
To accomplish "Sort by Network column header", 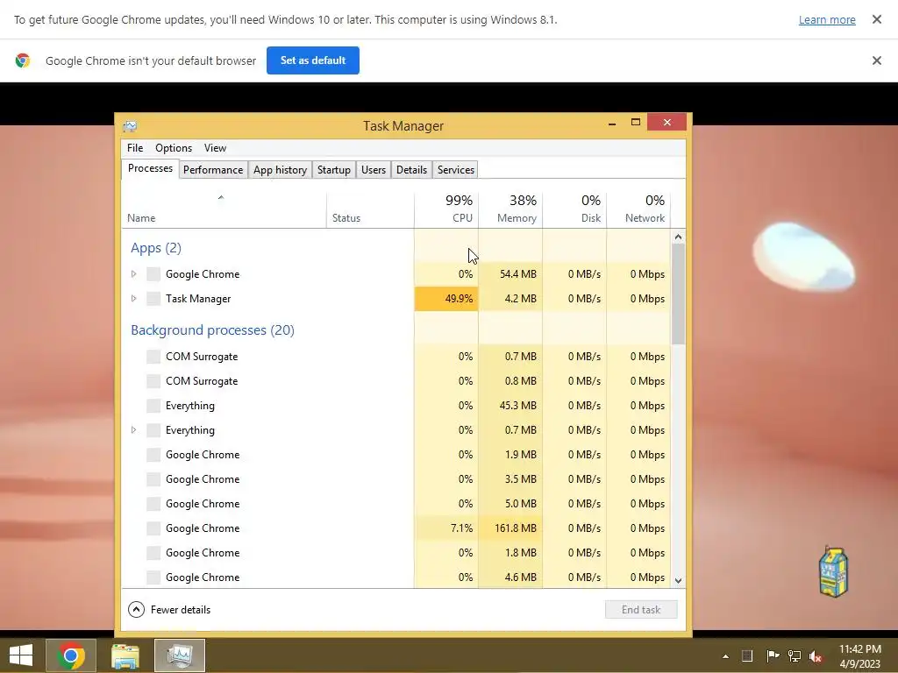I will click(x=638, y=209).
